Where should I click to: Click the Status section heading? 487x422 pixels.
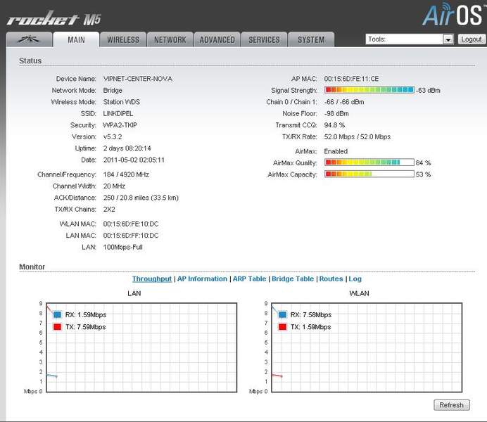coord(30,60)
